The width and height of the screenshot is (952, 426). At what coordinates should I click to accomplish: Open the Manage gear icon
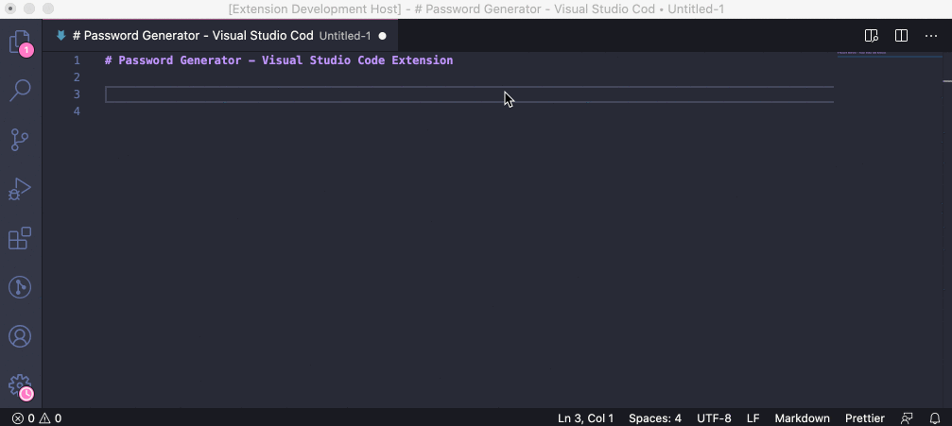[x=20, y=385]
